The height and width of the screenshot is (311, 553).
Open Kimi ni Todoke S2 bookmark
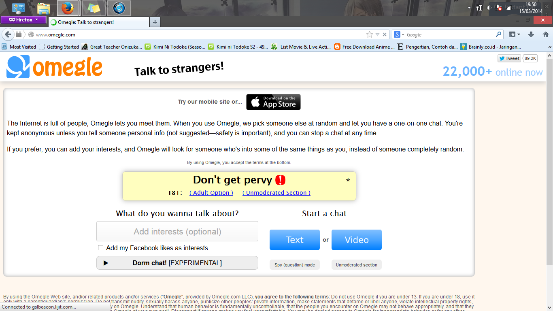pos(238,47)
